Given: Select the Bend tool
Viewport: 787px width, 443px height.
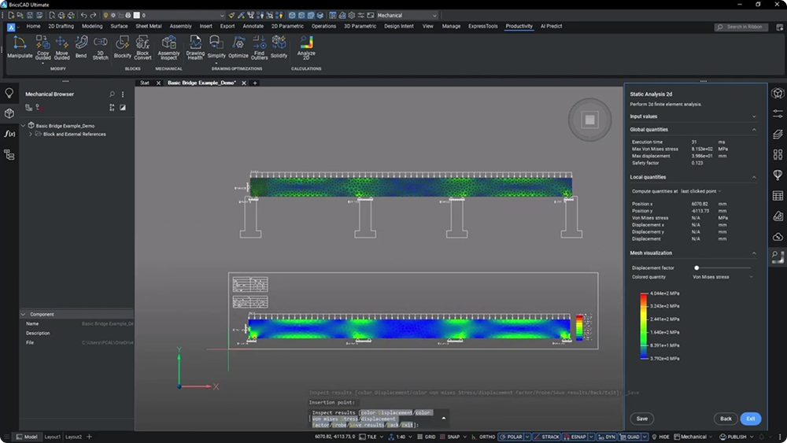Looking at the screenshot, I should (x=81, y=46).
